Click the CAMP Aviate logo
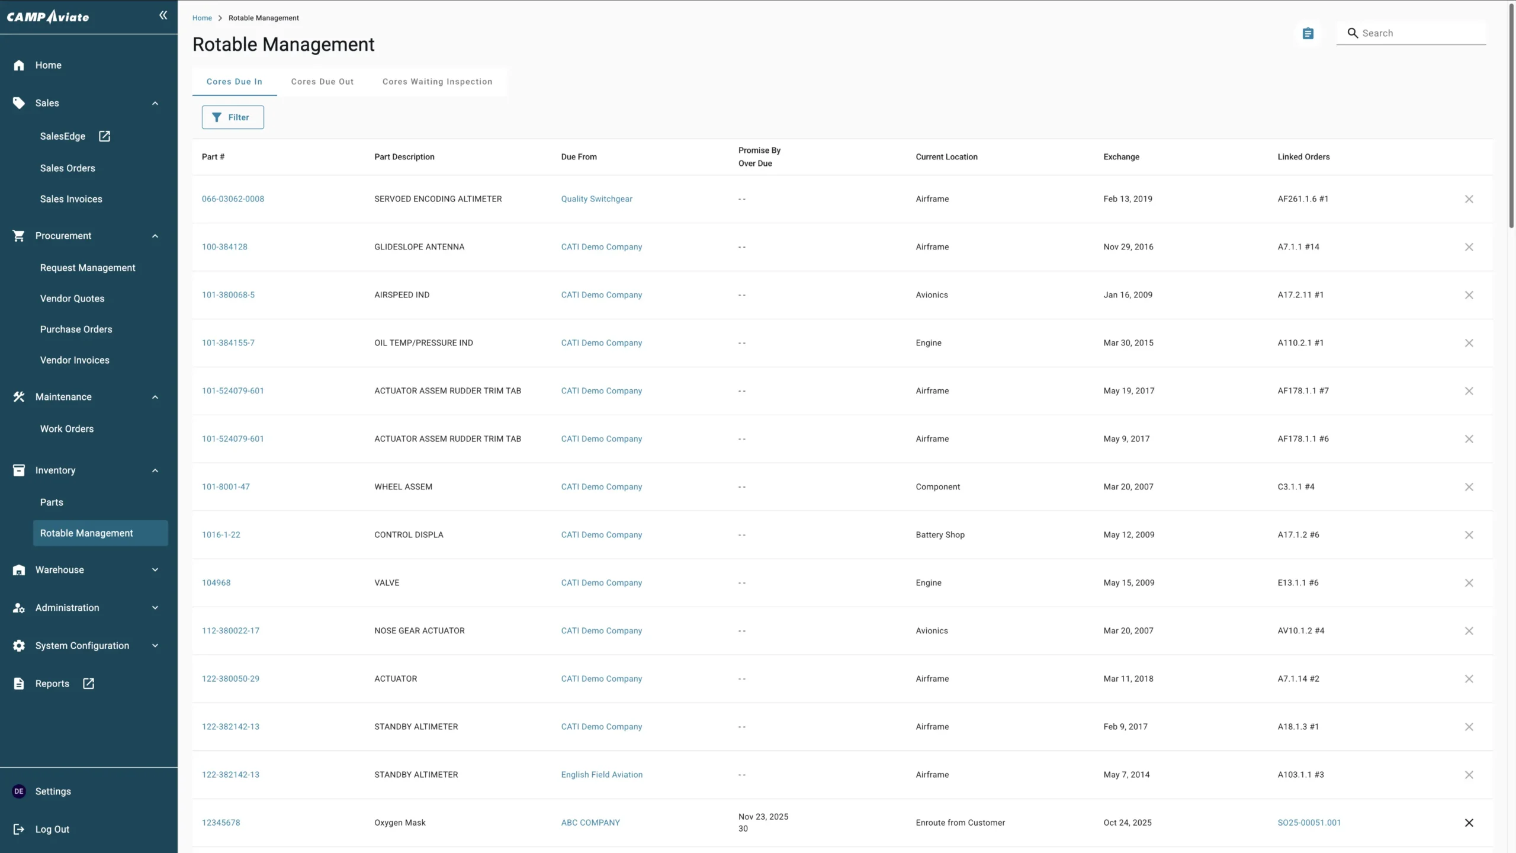Viewport: 1516px width, 853px height. click(48, 17)
